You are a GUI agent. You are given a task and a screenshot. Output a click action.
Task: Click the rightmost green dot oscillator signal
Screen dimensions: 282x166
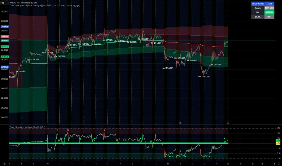click(x=224, y=138)
